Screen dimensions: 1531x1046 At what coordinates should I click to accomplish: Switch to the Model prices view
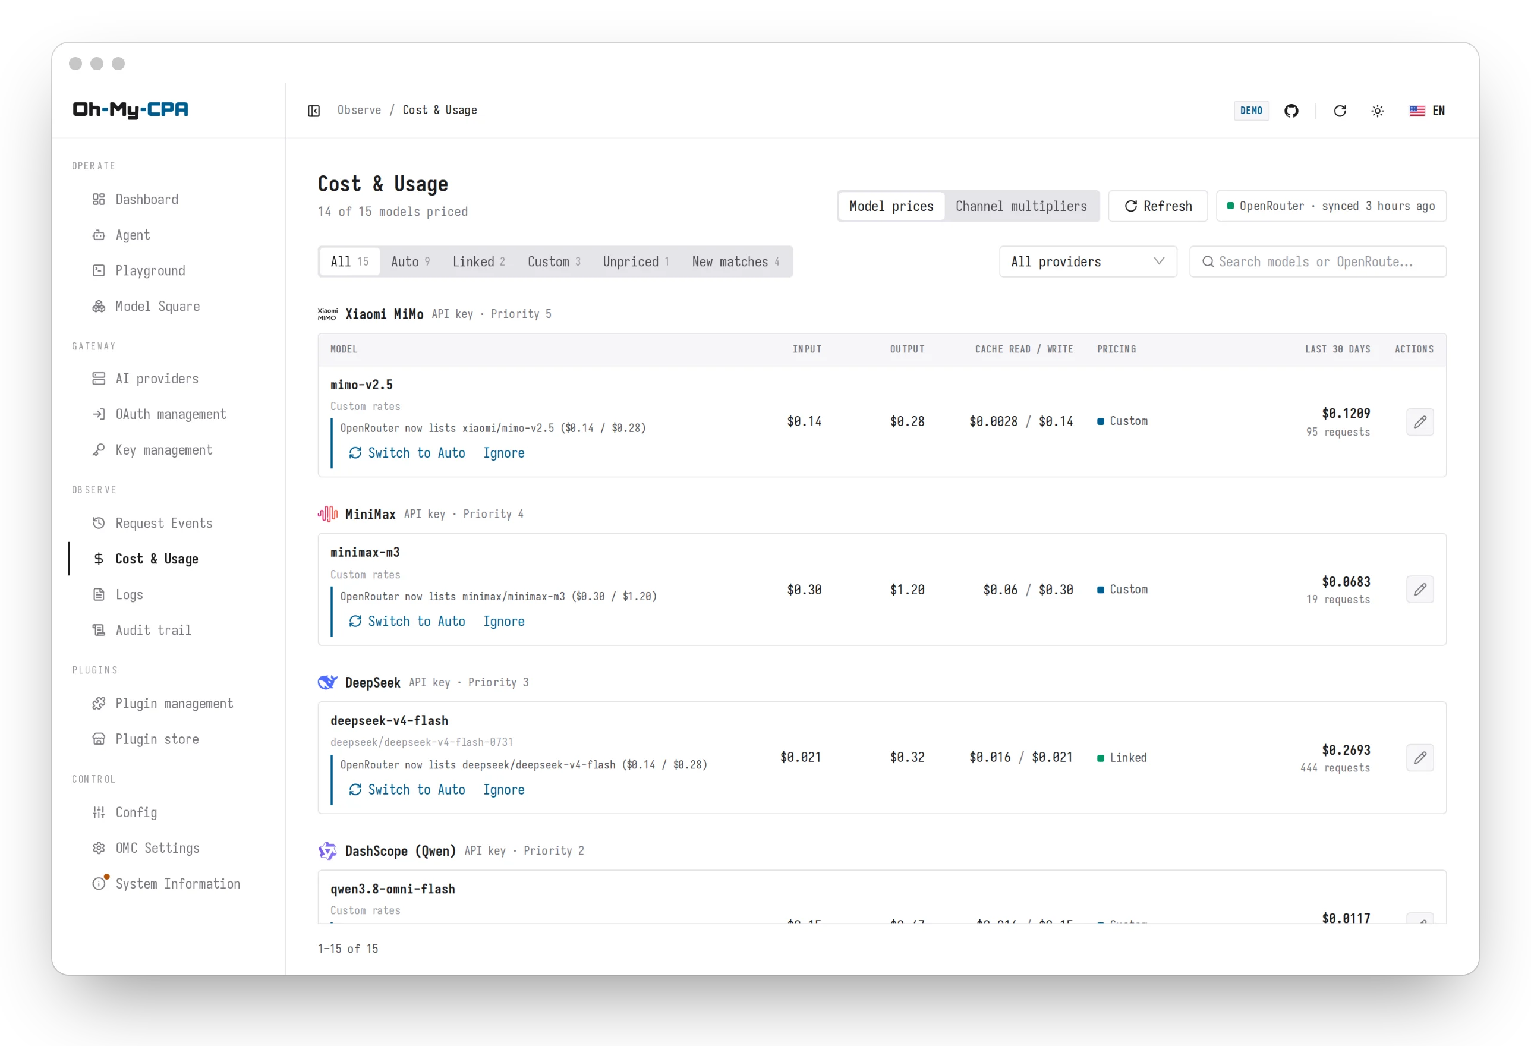click(891, 206)
